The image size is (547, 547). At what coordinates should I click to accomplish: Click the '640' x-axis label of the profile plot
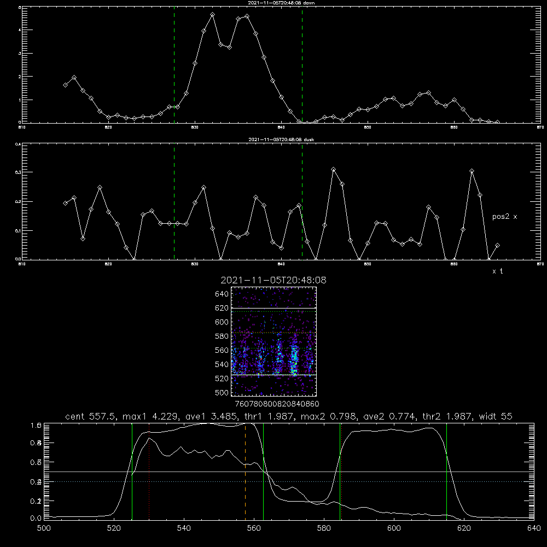point(534,528)
